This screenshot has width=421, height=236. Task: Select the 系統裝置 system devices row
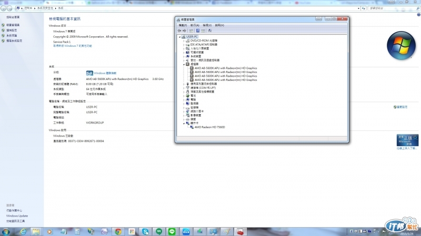click(x=196, y=56)
